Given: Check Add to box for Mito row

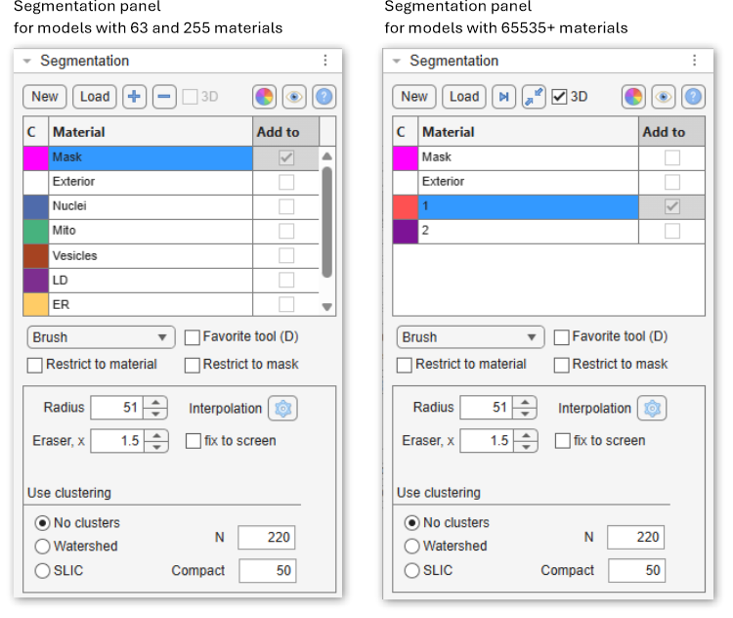Looking at the screenshot, I should click(x=286, y=231).
